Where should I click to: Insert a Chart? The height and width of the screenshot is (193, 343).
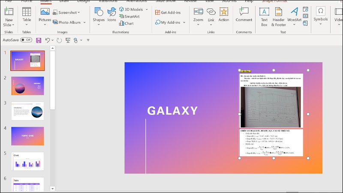(x=126, y=23)
